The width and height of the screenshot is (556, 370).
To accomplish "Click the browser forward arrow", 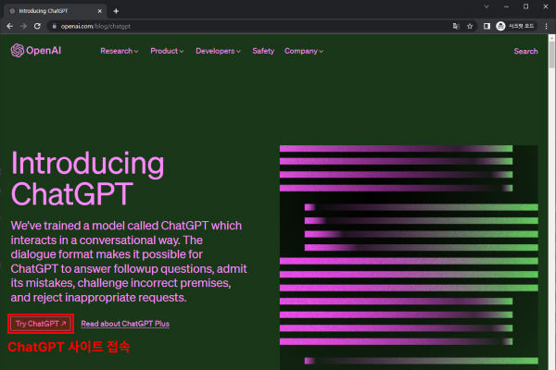I will (23, 26).
